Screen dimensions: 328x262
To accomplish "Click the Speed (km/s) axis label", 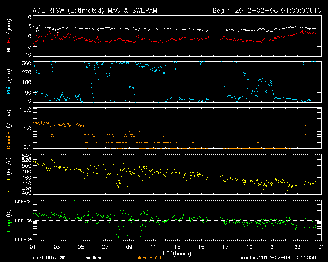I will click(x=8, y=176).
